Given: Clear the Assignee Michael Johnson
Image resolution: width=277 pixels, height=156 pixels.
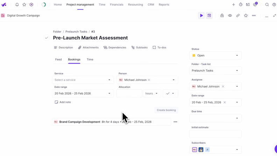Looking at the screenshot, I should pyautogui.click(x=223, y=86).
